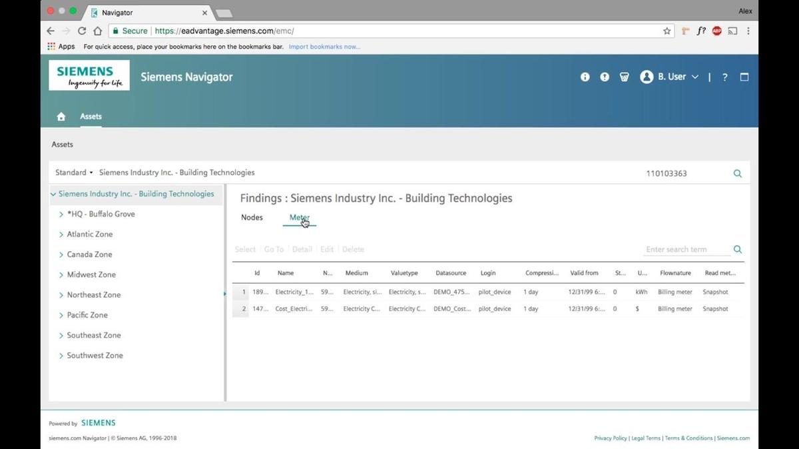
Task: Toggle fullscreen window icon in header
Action: 744,77
